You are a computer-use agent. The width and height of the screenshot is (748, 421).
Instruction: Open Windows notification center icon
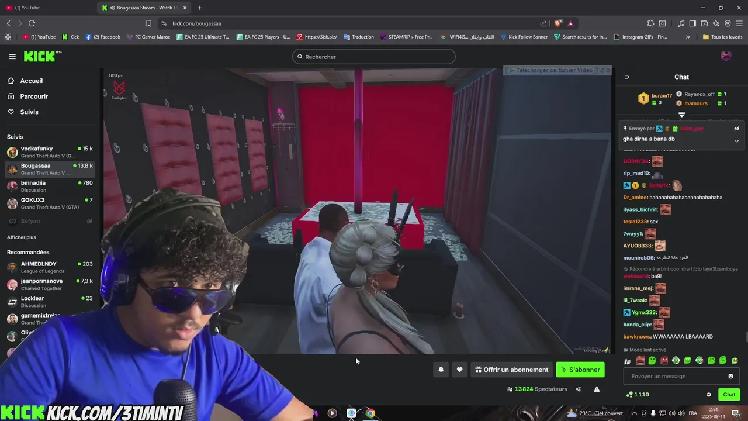pyautogui.click(x=736, y=413)
